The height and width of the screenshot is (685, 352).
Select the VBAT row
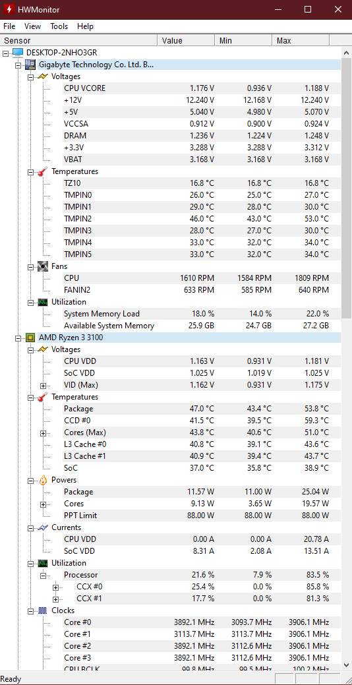(202, 160)
